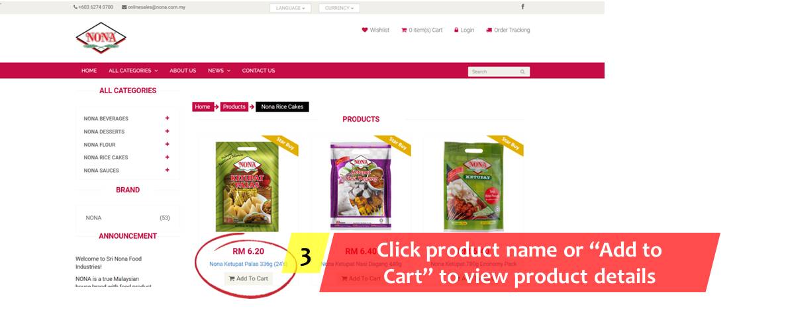This screenshot has width=786, height=320.
Task: Click the Login padlock icon
Action: click(457, 30)
